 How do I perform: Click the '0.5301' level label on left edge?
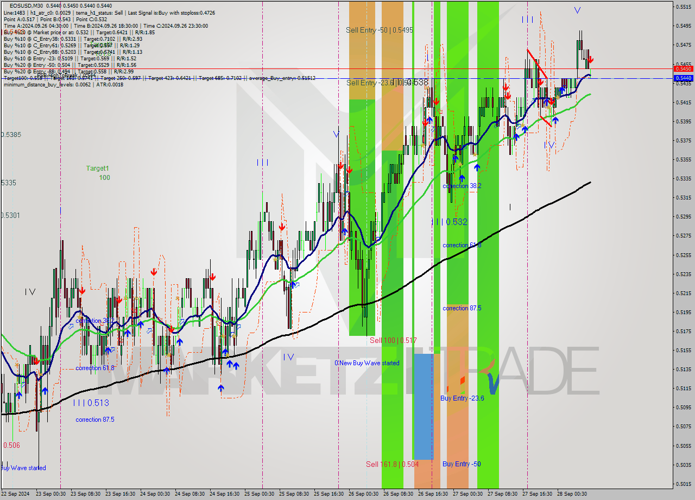click(11, 216)
